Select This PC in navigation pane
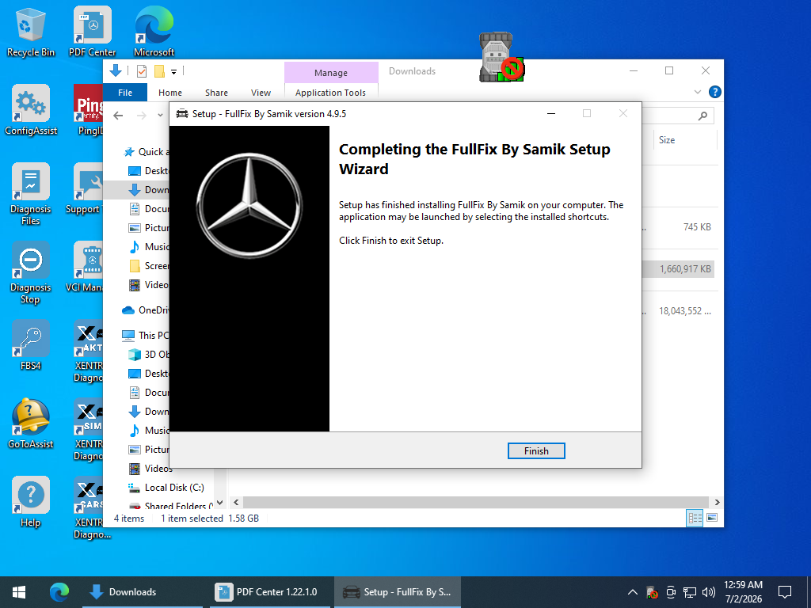Viewport: 811px width, 608px height. tap(146, 336)
